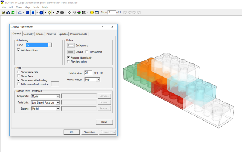Click the red flag toolbar icon

click(x=57, y=12)
